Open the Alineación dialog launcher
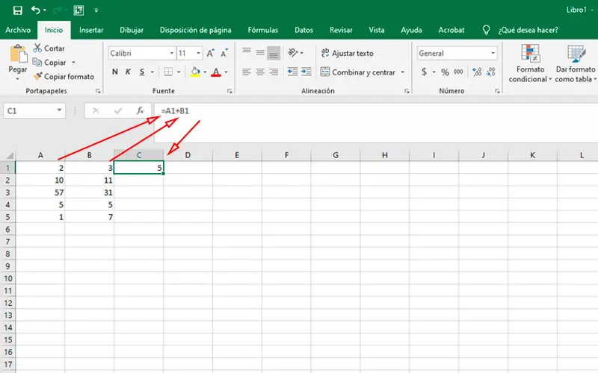The image size is (598, 373). [407, 91]
